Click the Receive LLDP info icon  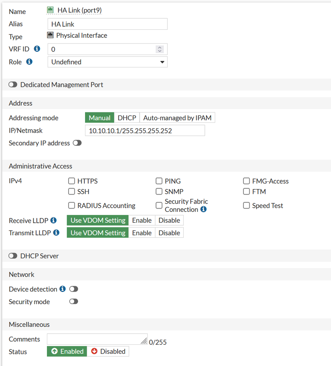pyautogui.click(x=54, y=220)
